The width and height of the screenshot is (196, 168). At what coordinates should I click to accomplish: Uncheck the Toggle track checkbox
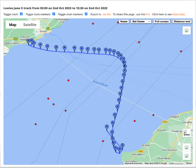(x=22, y=14)
